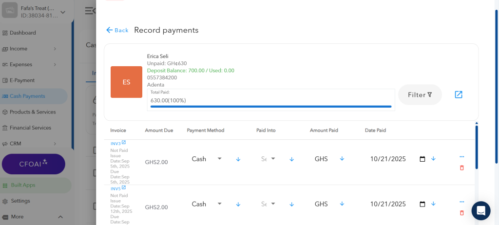The height and width of the screenshot is (225, 499).
Task: Open the Filter button
Action: coord(420,95)
